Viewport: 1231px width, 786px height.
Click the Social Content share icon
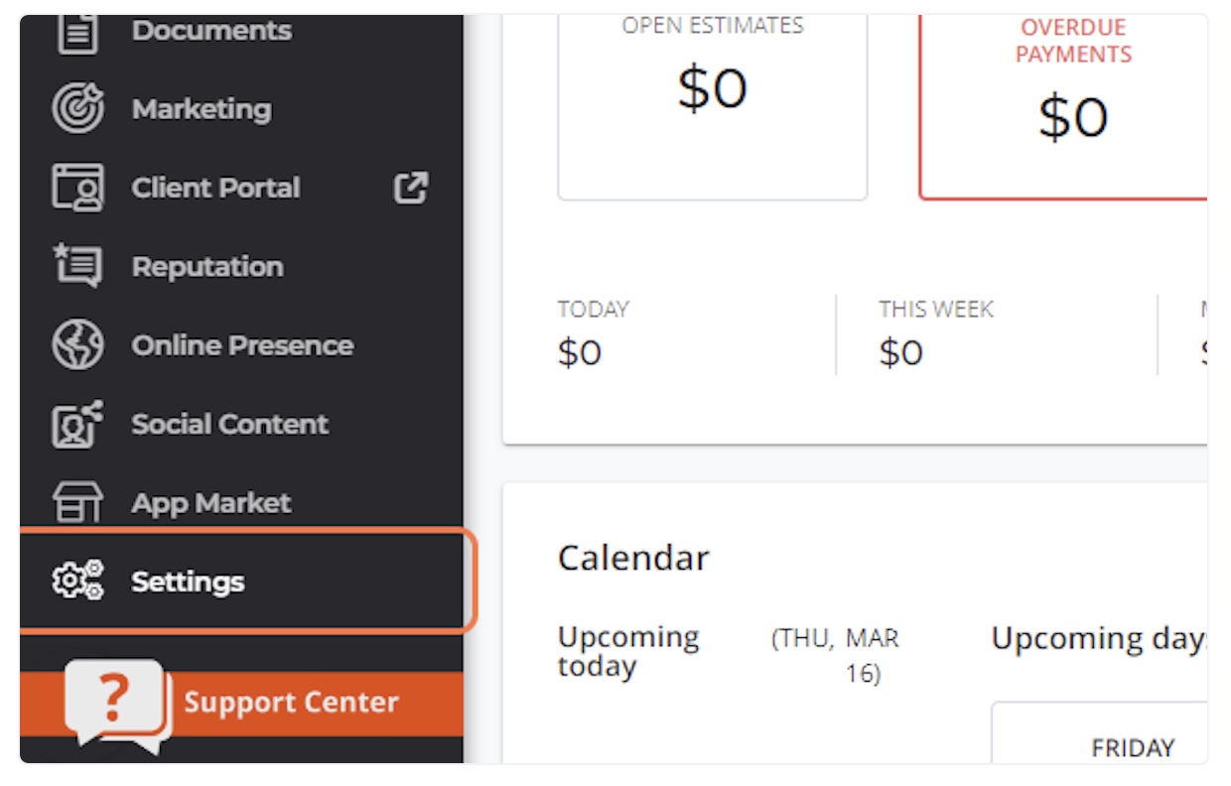[77, 424]
